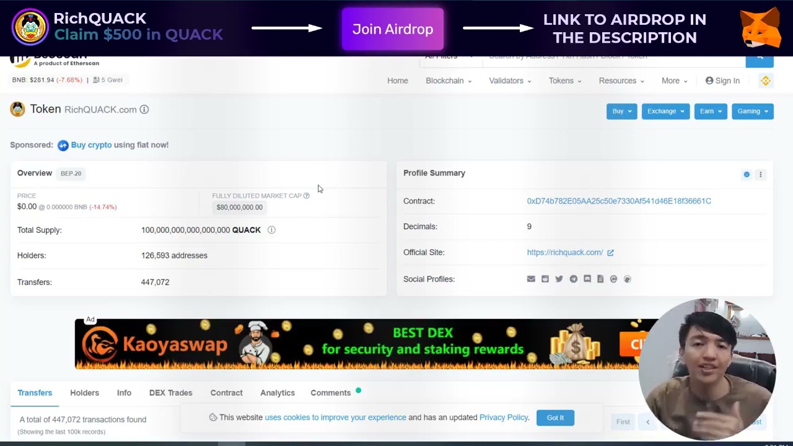Click the sponsored Buy crypto logo icon
This screenshot has height=446, width=793.
coord(63,146)
